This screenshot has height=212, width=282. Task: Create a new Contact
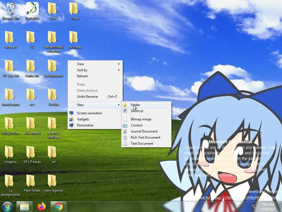147,125
